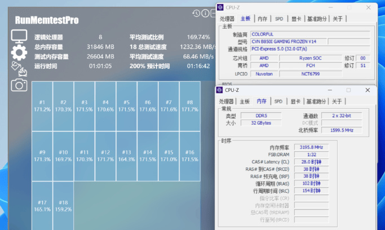Select memtest instance tile #16 171.5%
Screen dimensions: 385x230
click(190, 156)
